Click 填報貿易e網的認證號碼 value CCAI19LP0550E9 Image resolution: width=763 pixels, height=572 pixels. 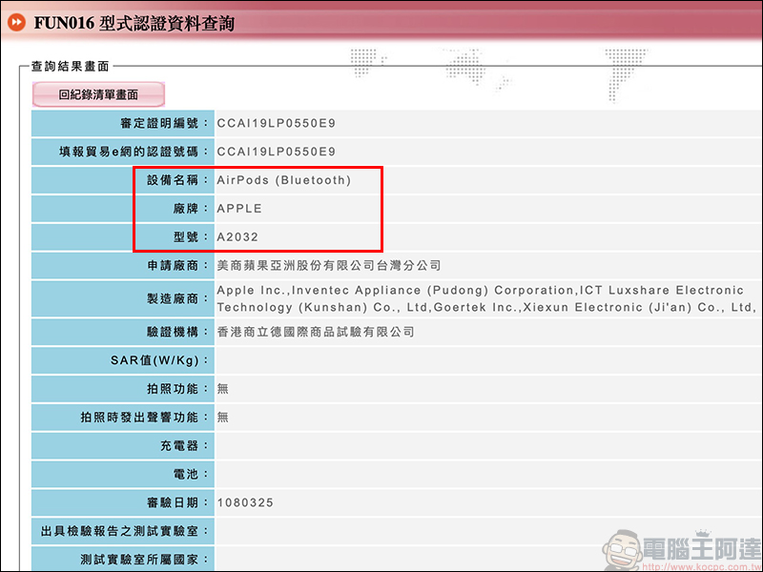(x=276, y=152)
